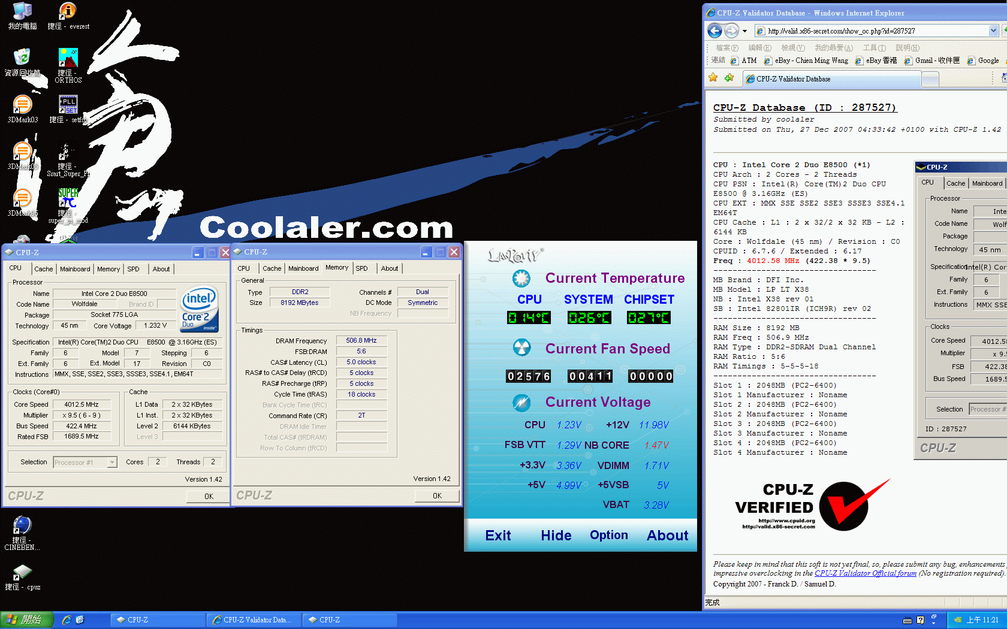Click Option in the LanParty monitor
The height and width of the screenshot is (629, 1007).
click(x=609, y=535)
